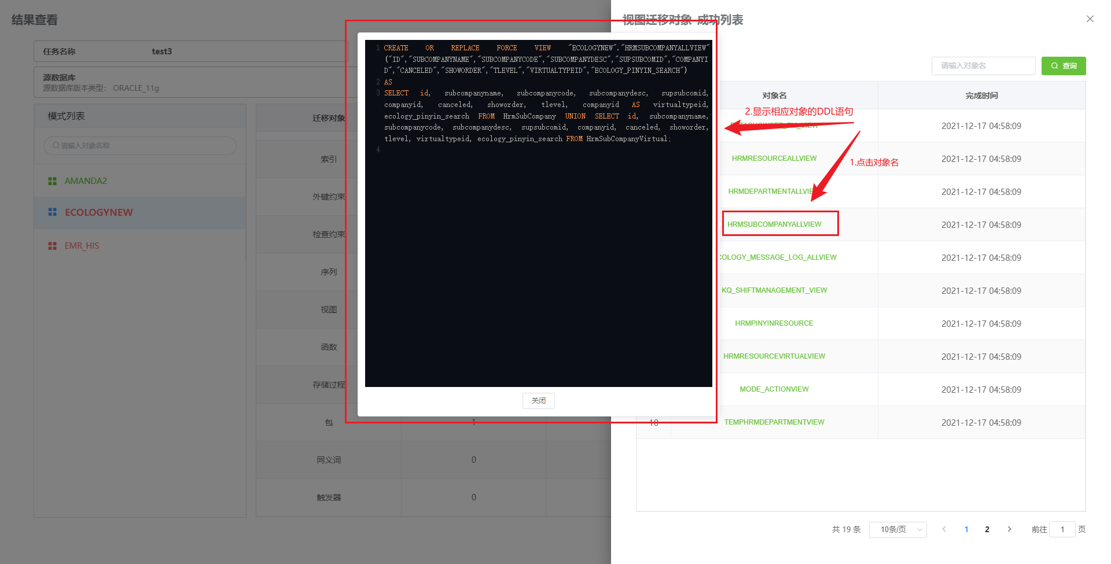Click the green 查询 search button
Screen dimensions: 1111x564
point(1064,66)
